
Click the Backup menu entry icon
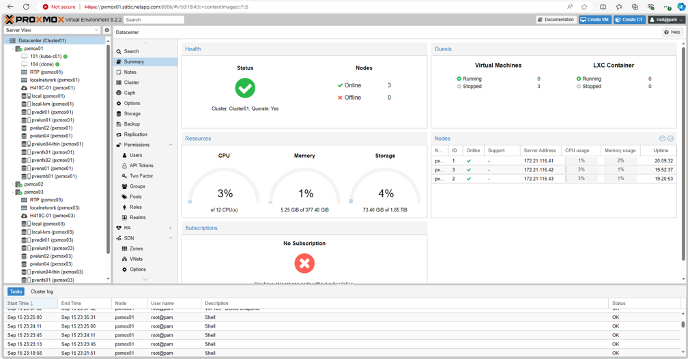pos(119,124)
